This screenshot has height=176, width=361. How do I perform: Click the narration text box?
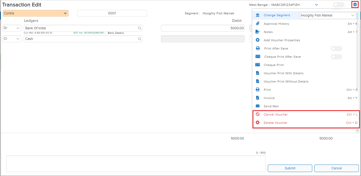(136, 164)
